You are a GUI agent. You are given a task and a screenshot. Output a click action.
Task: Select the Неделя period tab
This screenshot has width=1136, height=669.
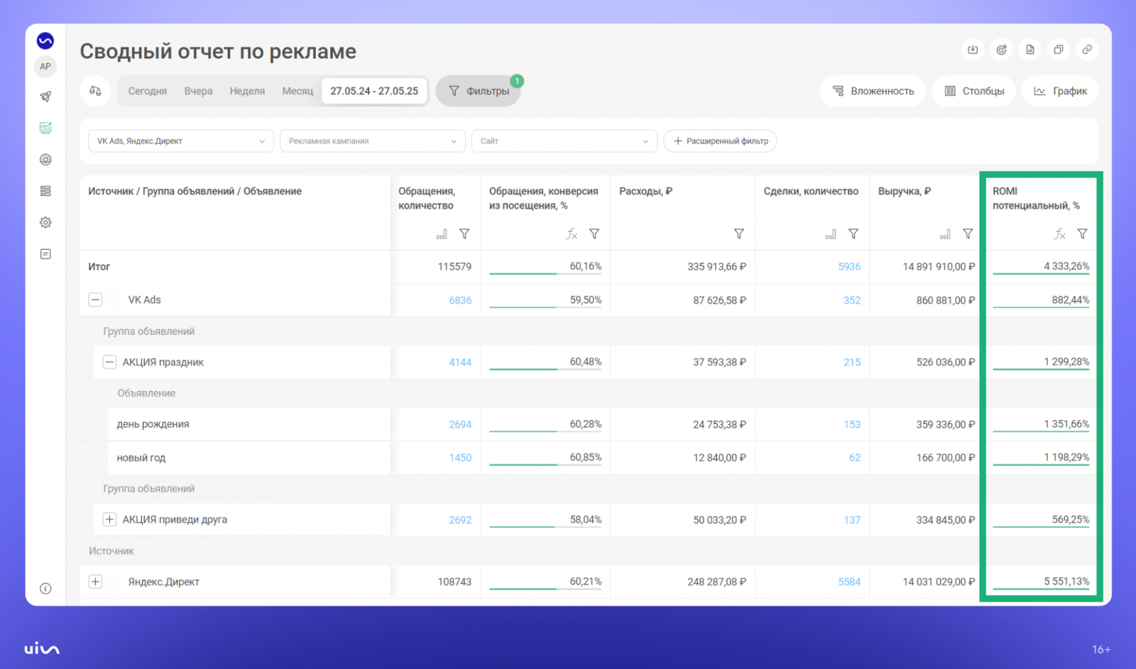click(247, 91)
